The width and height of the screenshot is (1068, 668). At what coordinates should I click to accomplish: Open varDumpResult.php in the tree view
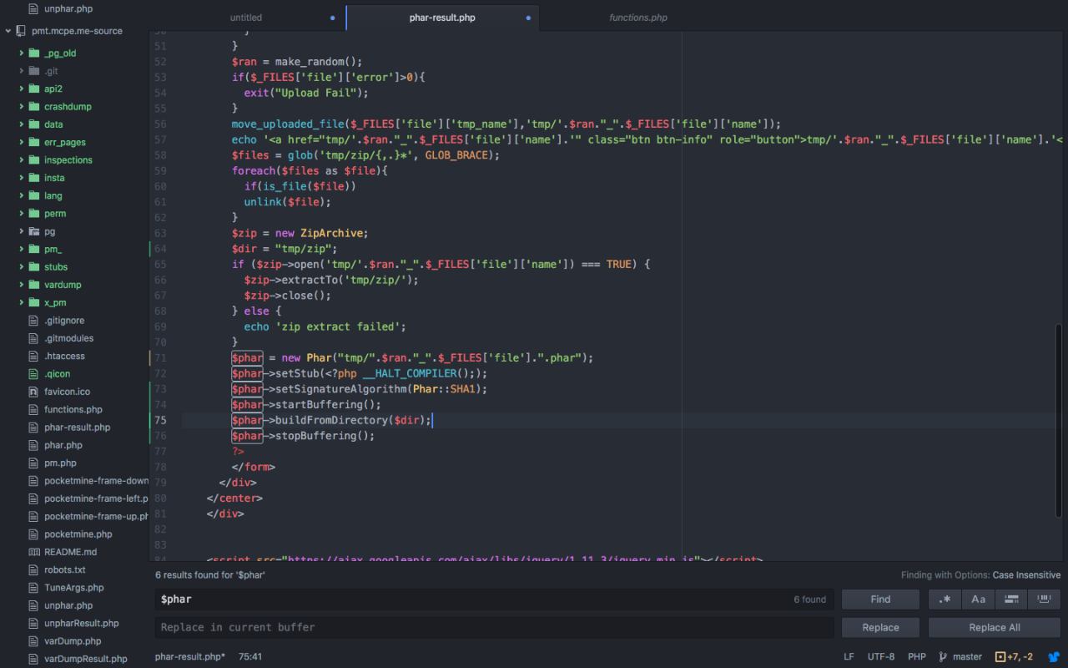tap(86, 659)
